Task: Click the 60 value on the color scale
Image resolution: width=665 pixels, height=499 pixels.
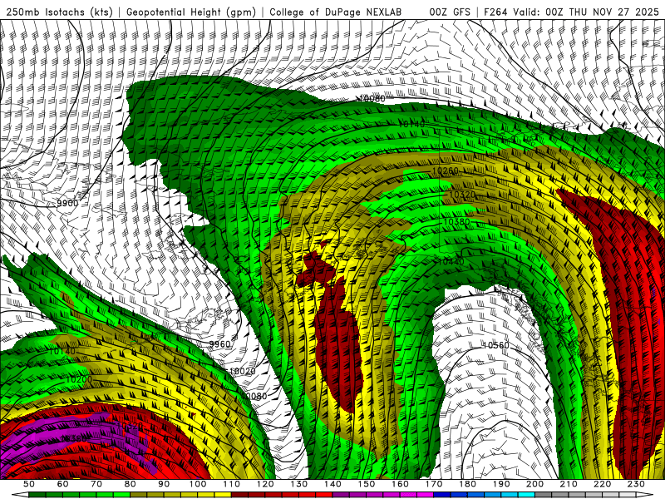Action: tap(63, 484)
